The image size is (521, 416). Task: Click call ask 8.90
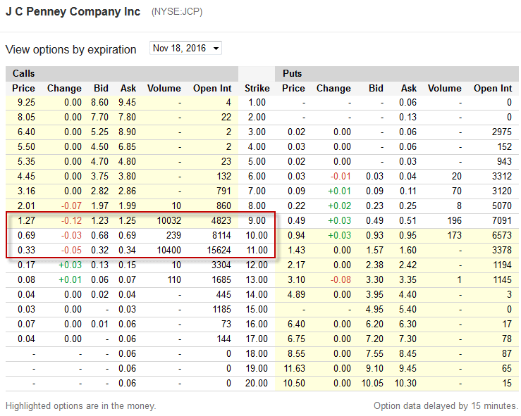[127, 132]
